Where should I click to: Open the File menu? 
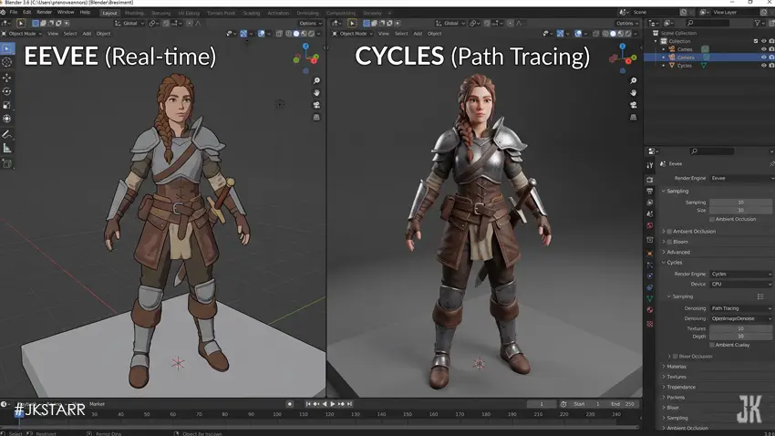pyautogui.click(x=14, y=13)
